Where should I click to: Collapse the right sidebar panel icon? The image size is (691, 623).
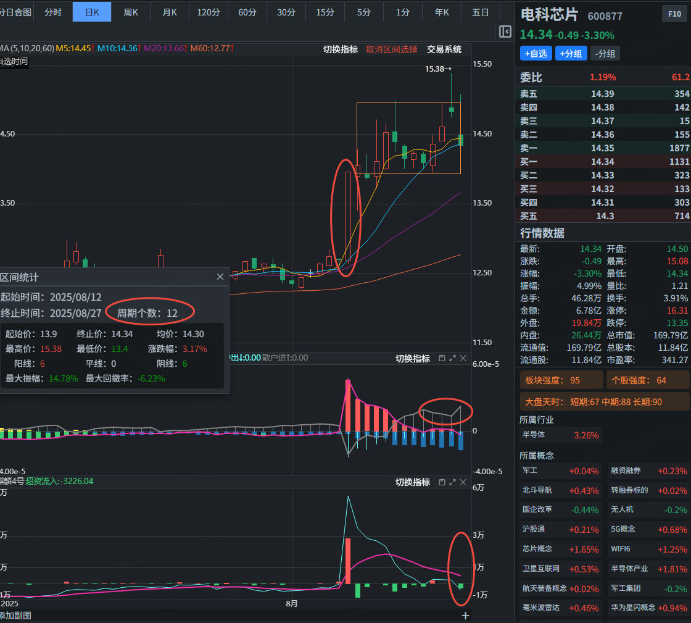tap(505, 31)
